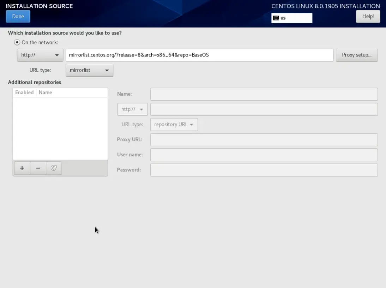Click the Enabled column header
The height and width of the screenshot is (288, 386).
tap(24, 92)
